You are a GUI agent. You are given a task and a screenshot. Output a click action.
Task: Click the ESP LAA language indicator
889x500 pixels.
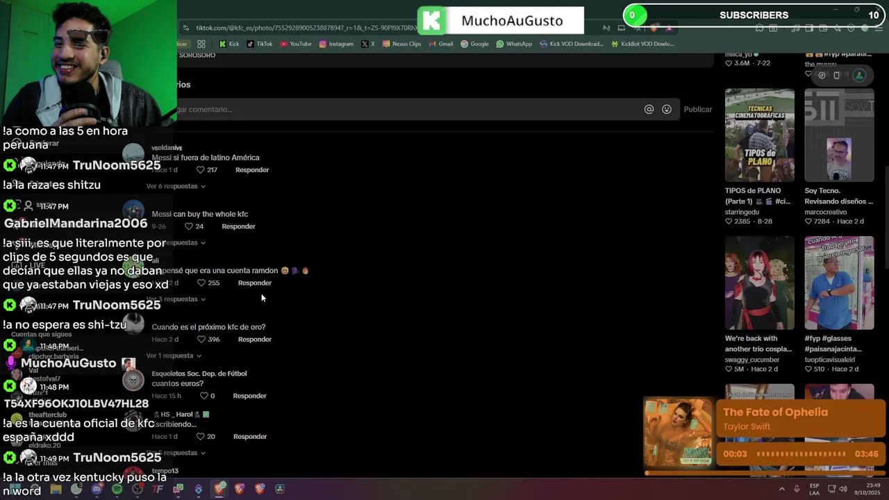[x=815, y=489]
